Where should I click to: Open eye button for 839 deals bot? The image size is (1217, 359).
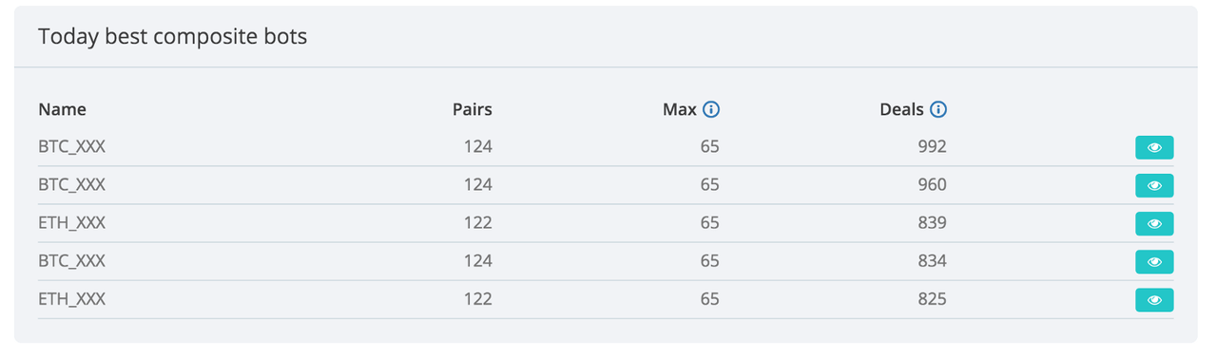pyautogui.click(x=1154, y=224)
